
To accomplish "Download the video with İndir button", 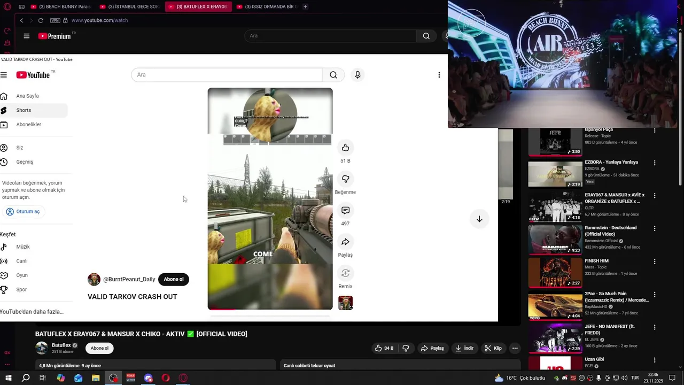I will pos(464,348).
